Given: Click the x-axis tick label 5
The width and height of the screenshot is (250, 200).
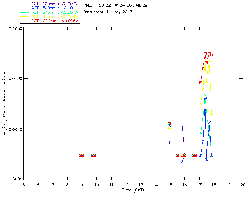Looking at the screenshot, I should (x=23, y=185).
